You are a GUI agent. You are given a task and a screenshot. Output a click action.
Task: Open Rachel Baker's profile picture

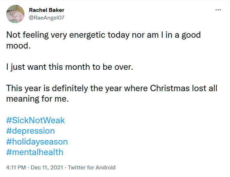[15, 14]
